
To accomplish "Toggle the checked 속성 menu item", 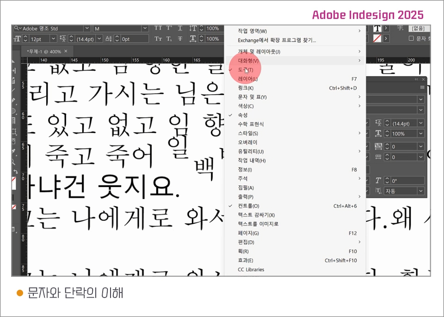I will [295, 115].
